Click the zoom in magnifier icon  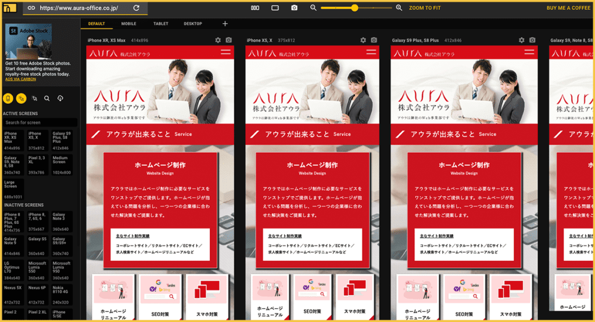point(399,8)
